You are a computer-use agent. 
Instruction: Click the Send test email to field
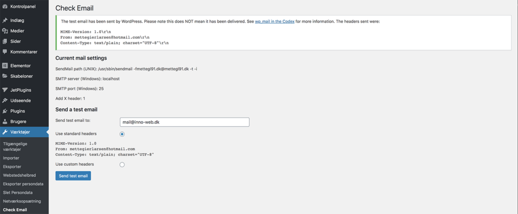point(184,122)
